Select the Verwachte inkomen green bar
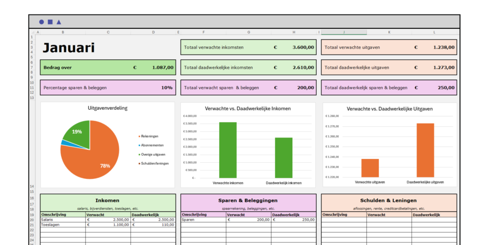490x245 pixels. pos(228,150)
